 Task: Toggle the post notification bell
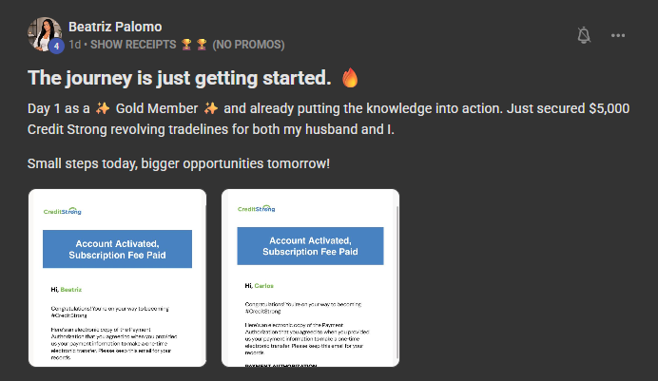tap(584, 35)
